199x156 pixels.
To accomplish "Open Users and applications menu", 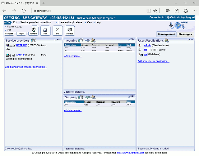I will point(70,22).
